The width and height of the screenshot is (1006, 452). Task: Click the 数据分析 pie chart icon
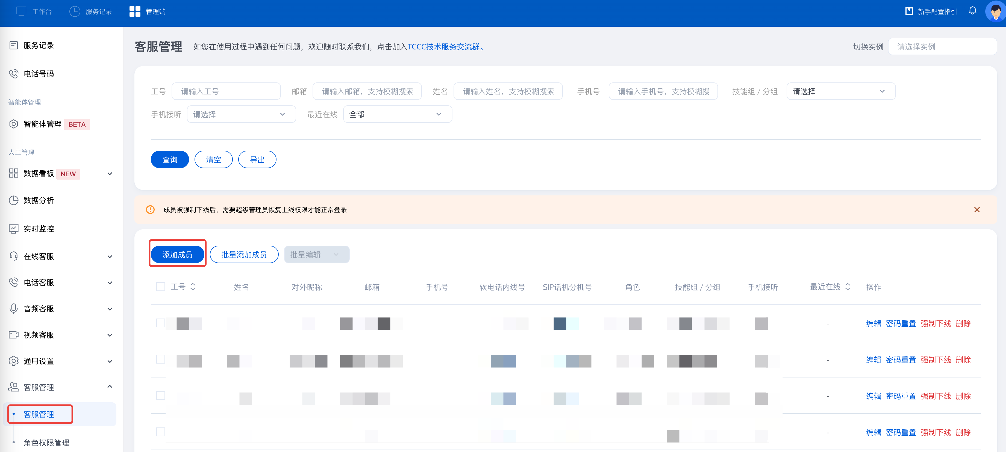(x=14, y=200)
